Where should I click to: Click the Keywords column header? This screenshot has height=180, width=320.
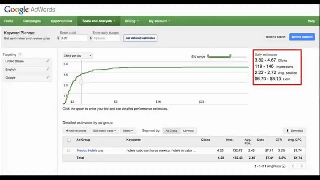[134, 140]
